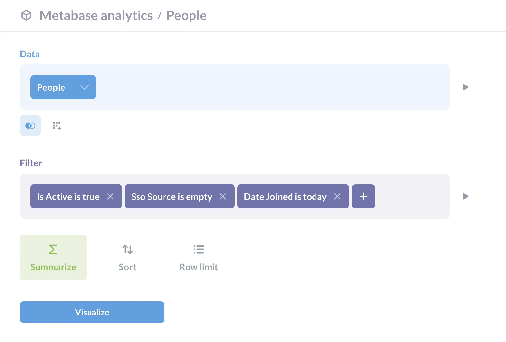Select the People data source button

[x=51, y=87]
